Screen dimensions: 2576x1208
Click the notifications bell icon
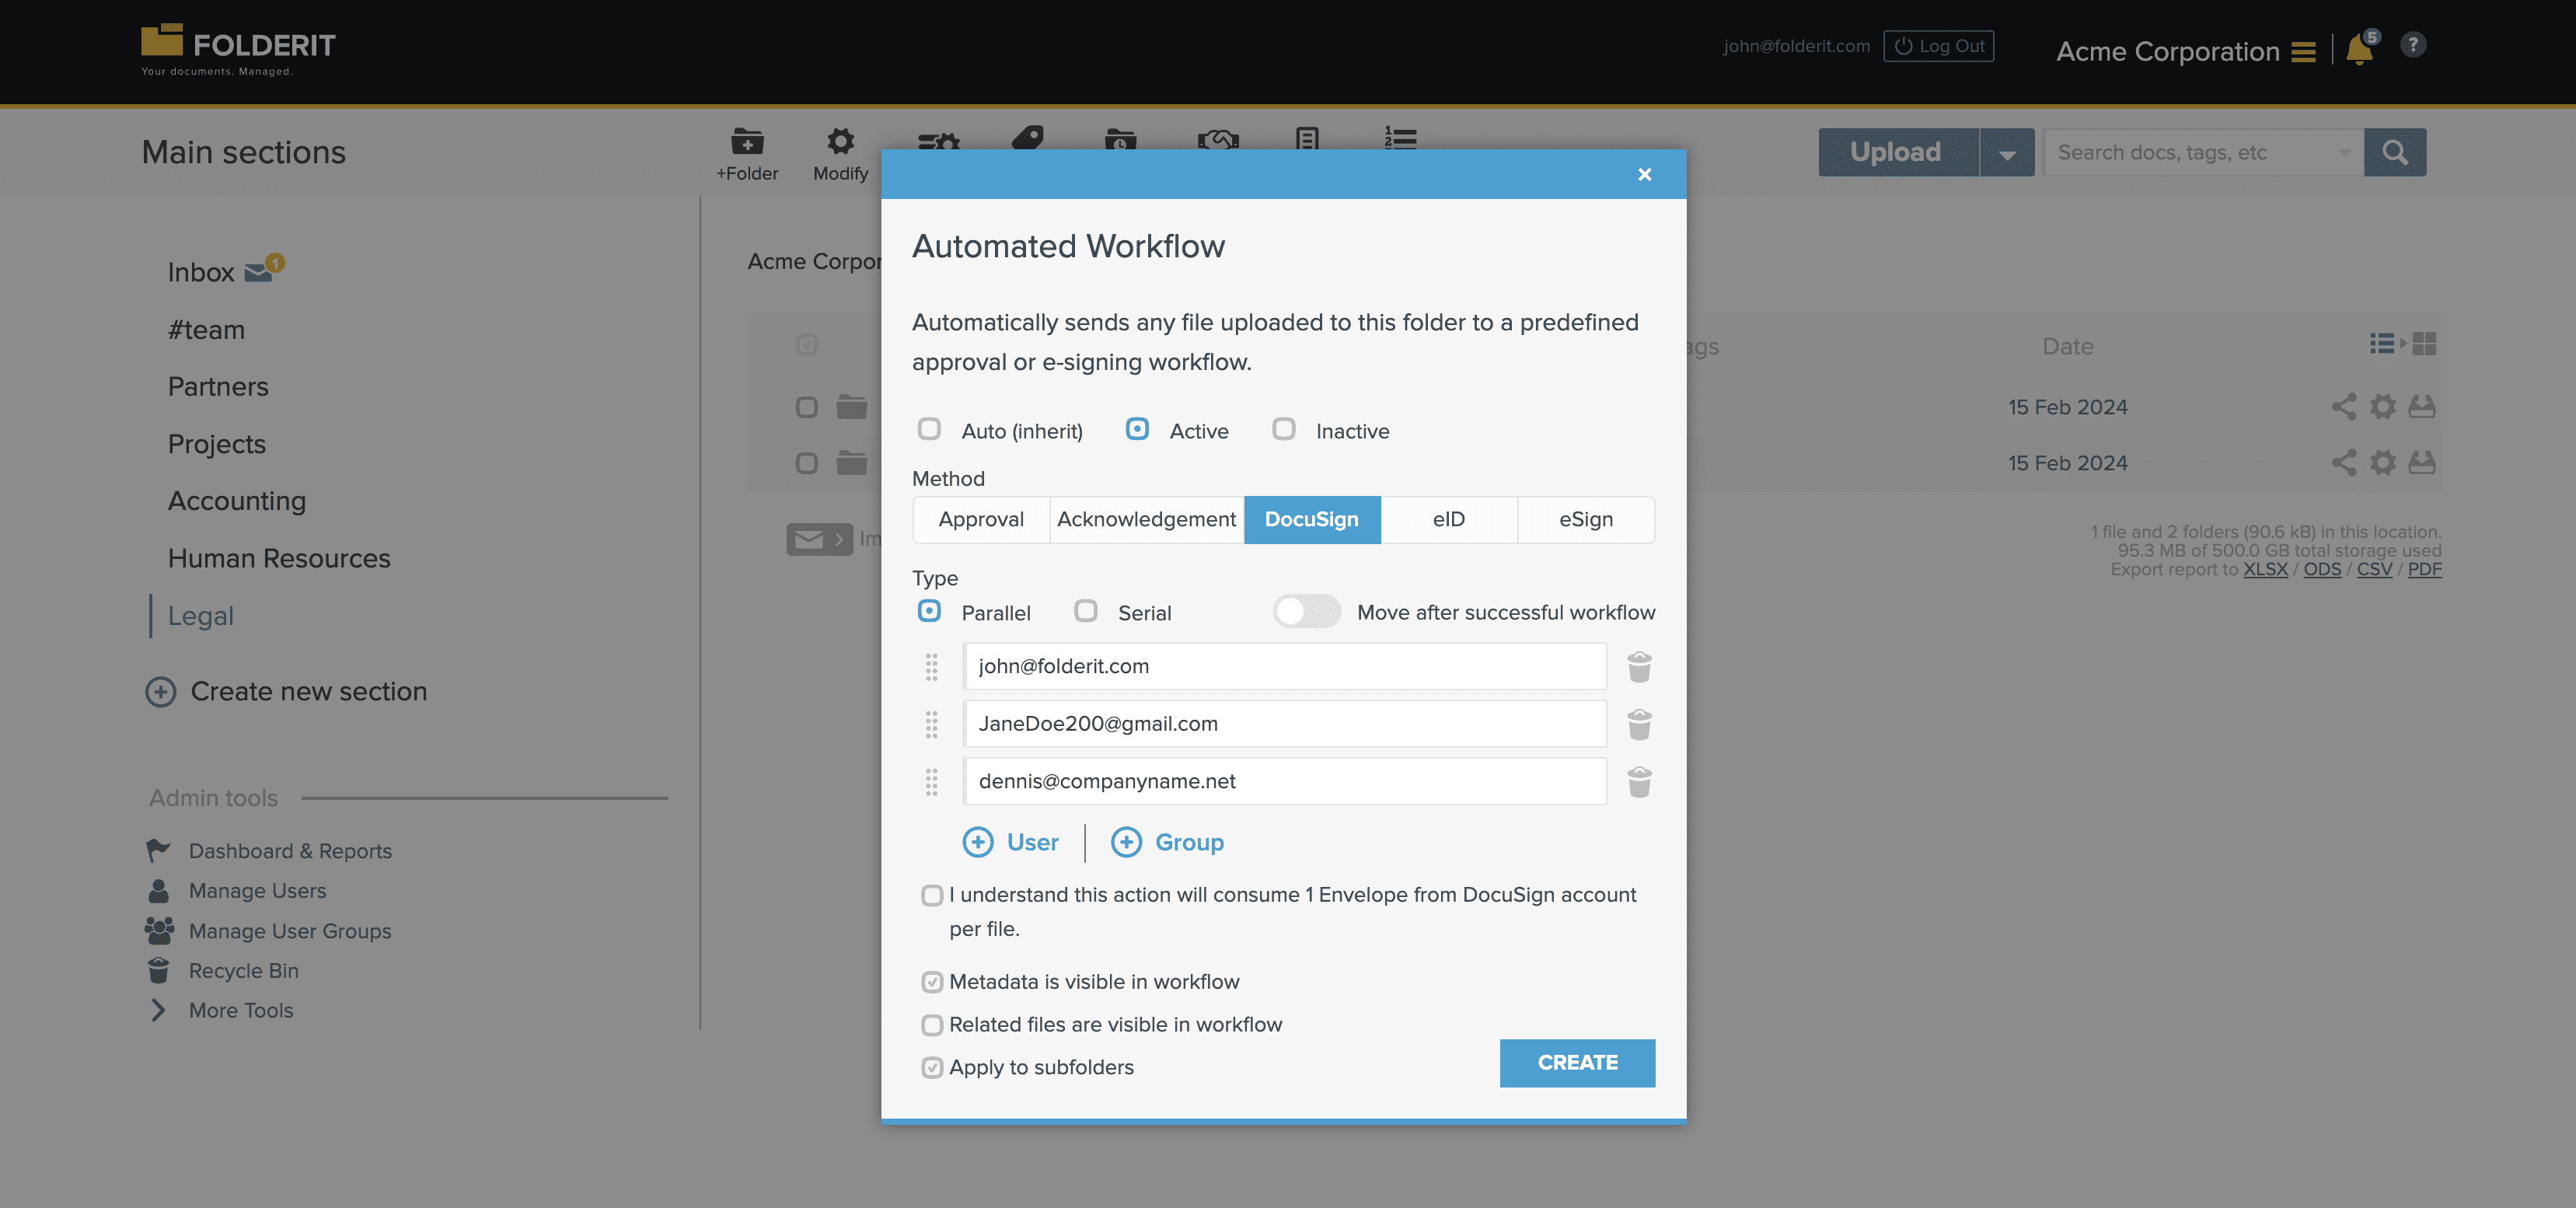[x=2359, y=49]
